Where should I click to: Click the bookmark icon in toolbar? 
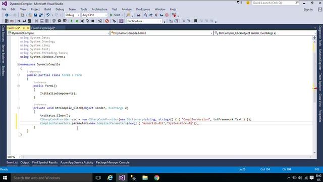click(x=196, y=21)
